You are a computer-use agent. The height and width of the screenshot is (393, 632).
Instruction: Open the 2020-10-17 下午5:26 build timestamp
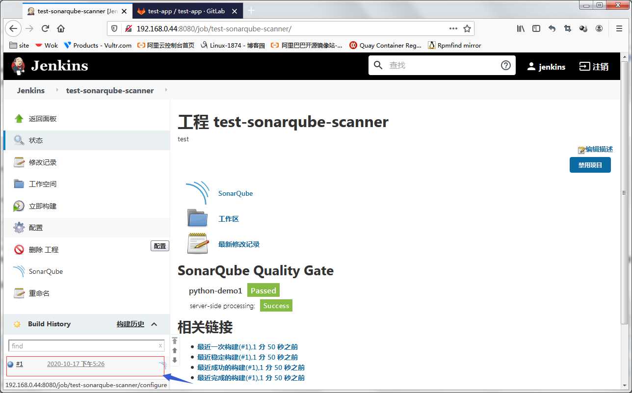76,364
